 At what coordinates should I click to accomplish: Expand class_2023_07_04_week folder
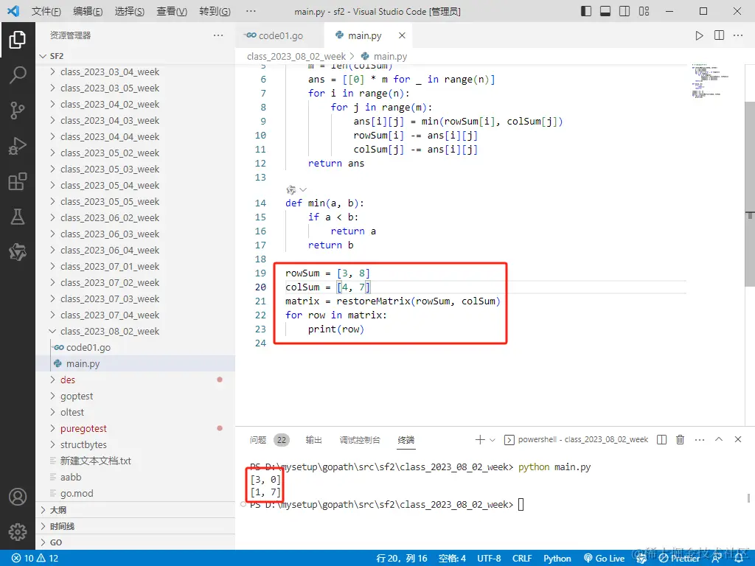pyautogui.click(x=136, y=315)
